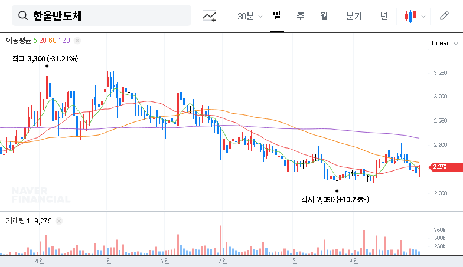463x267 pixels.
Task: Click the current price 2,270 label
Action: (x=440, y=167)
